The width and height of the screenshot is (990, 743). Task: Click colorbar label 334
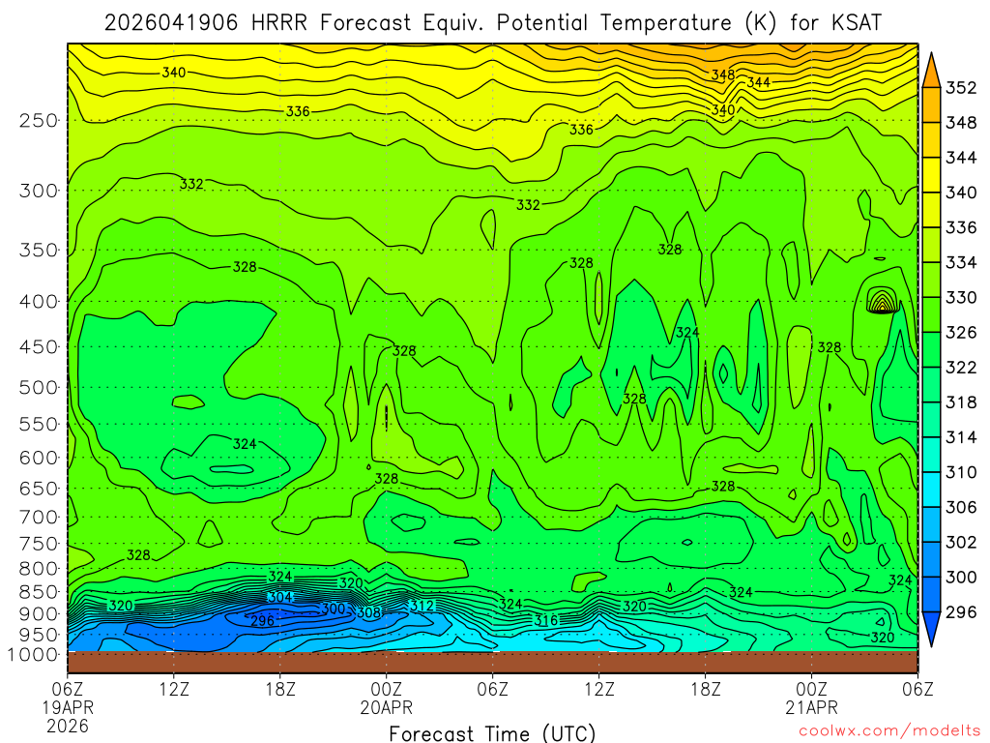[960, 262]
